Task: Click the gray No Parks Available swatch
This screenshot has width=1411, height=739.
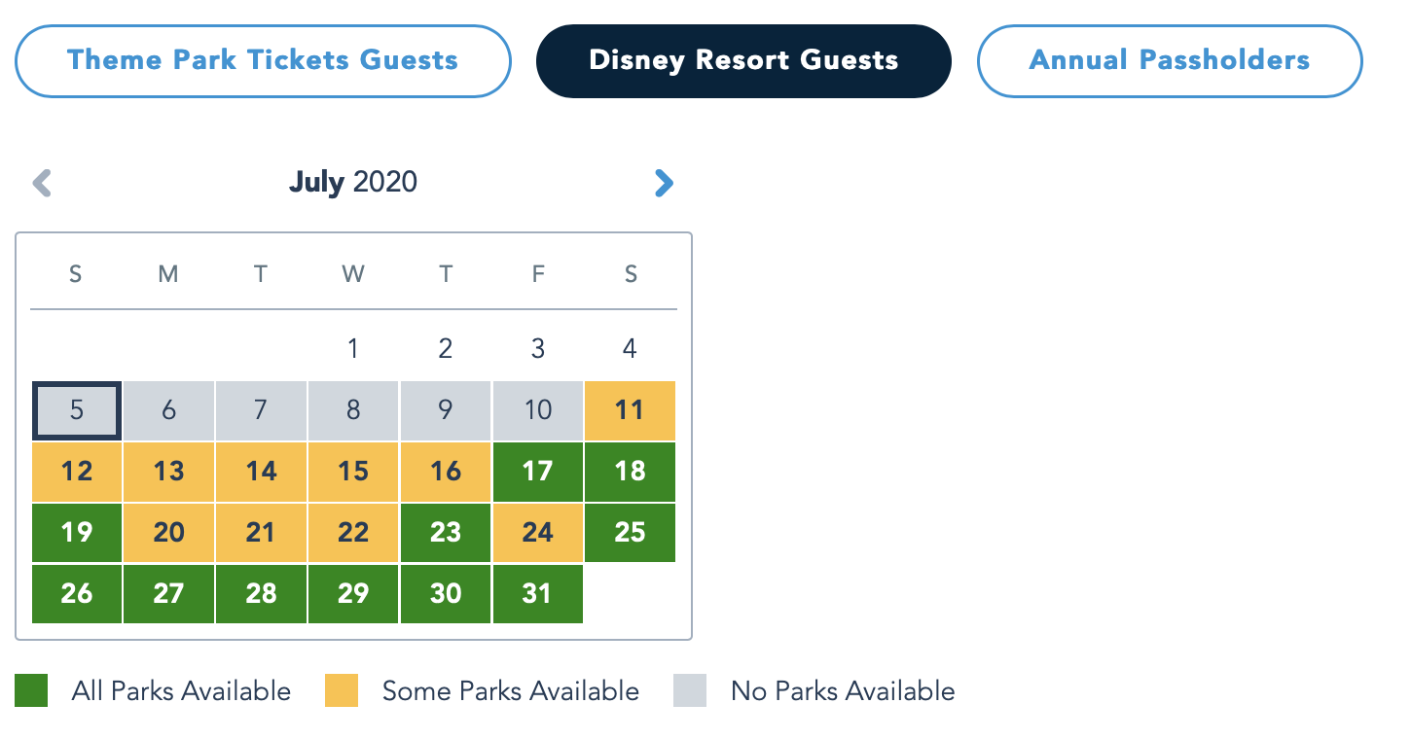Action: (x=690, y=690)
